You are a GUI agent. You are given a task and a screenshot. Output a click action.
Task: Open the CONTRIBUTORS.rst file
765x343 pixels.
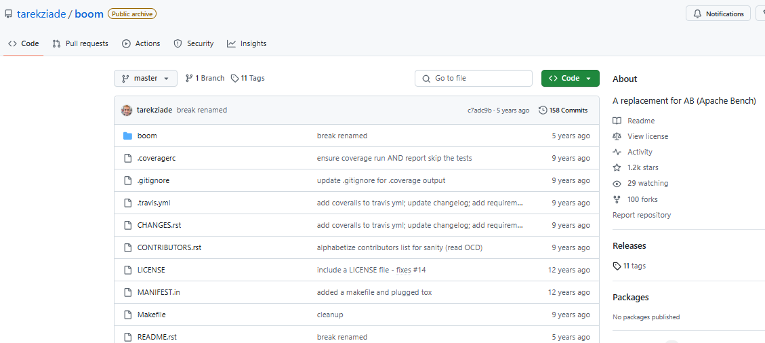(169, 248)
